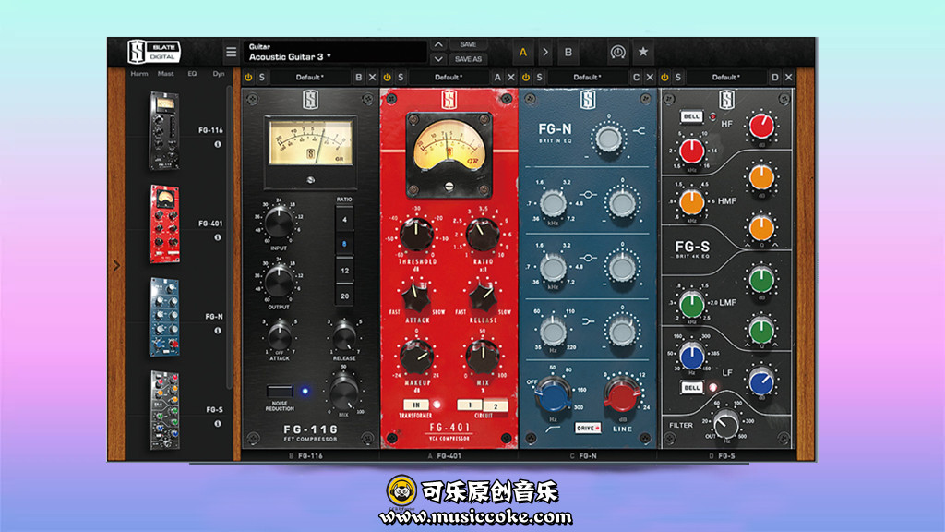Screen dimensions: 945x532
Task: Open info icon under FG-S label
Action: click(218, 423)
